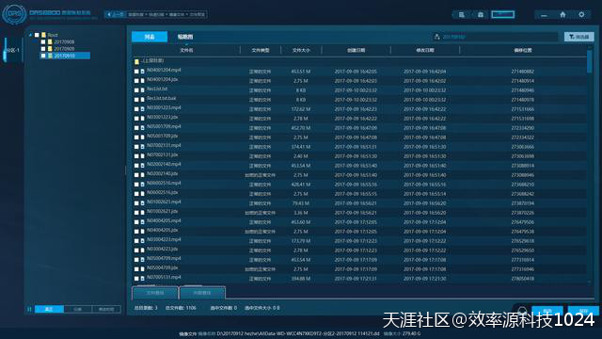Viewport: 602px width, 339px height.
Task: Click the Root folder icon in tree
Action: click(44, 35)
